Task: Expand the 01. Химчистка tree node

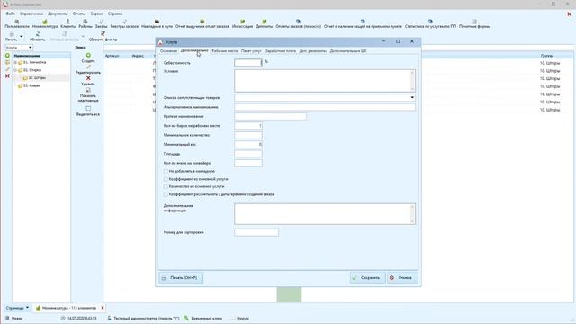Action: click(15, 62)
